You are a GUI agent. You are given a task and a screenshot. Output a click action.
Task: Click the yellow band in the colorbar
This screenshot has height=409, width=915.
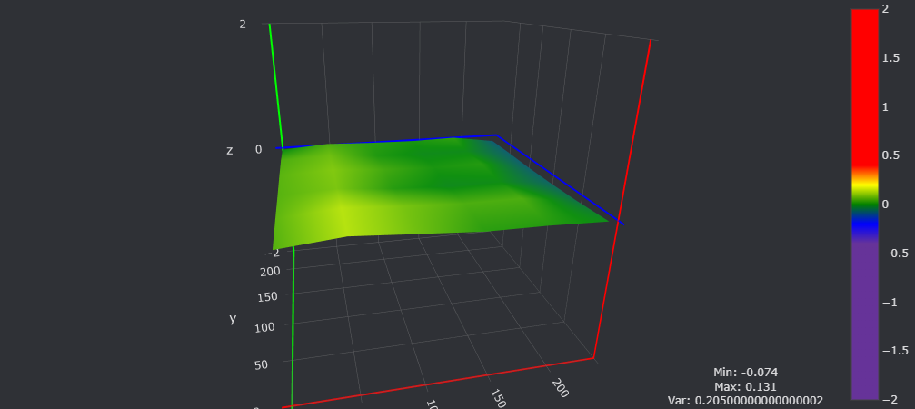pyautogui.click(x=864, y=185)
